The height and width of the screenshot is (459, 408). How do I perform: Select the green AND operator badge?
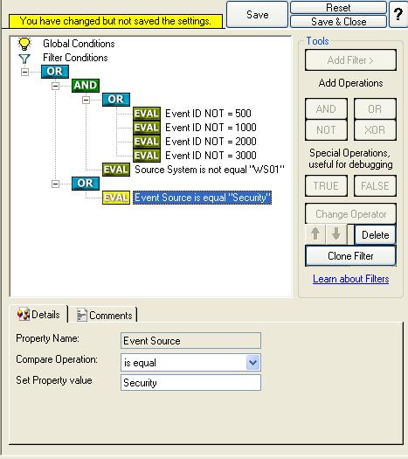(86, 86)
